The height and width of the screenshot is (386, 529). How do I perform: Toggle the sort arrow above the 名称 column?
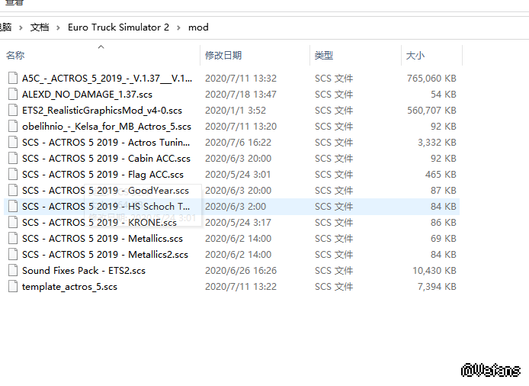pos(101,47)
